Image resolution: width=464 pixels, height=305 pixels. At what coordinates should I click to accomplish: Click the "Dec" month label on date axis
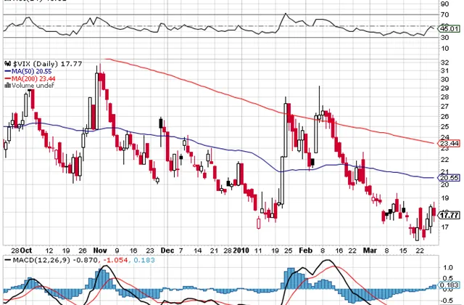[167, 251]
